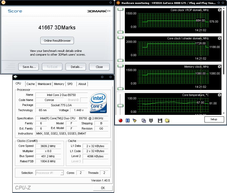The height and width of the screenshot is (193, 227).
Task: Click the Threads value '2'
Action: [104, 173]
